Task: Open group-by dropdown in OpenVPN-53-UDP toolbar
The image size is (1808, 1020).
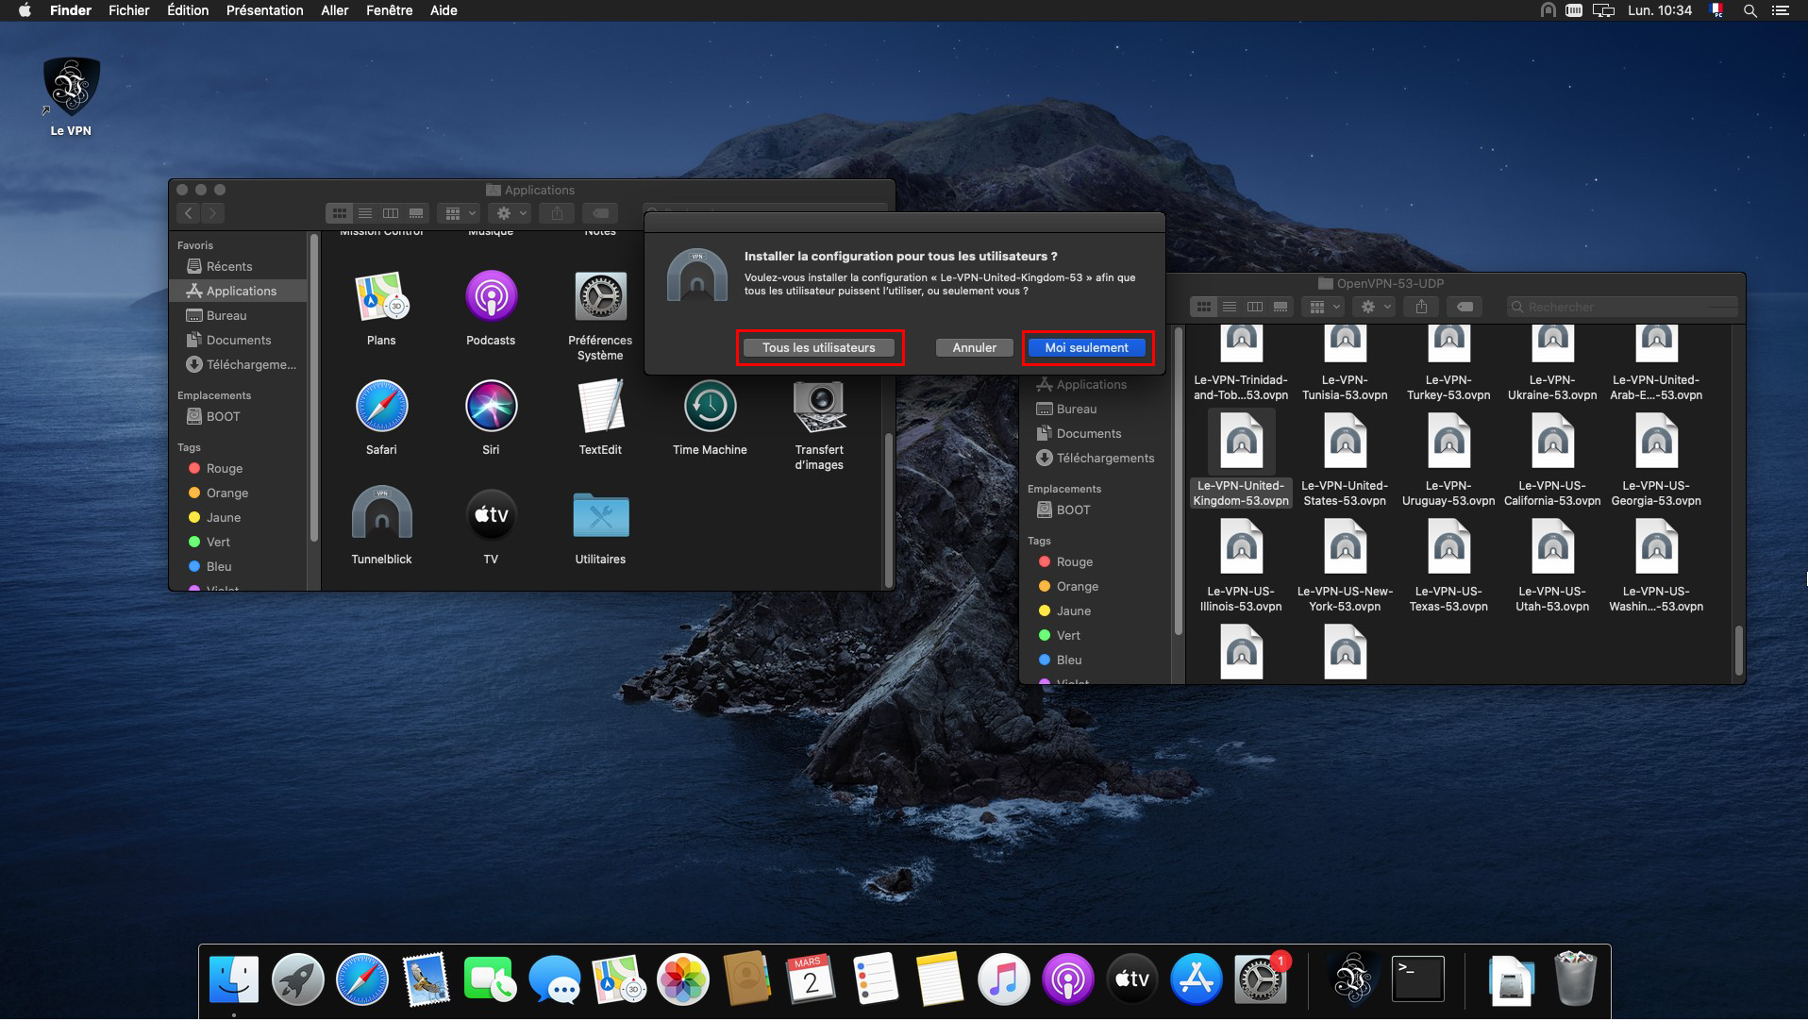Action: pos(1324,307)
